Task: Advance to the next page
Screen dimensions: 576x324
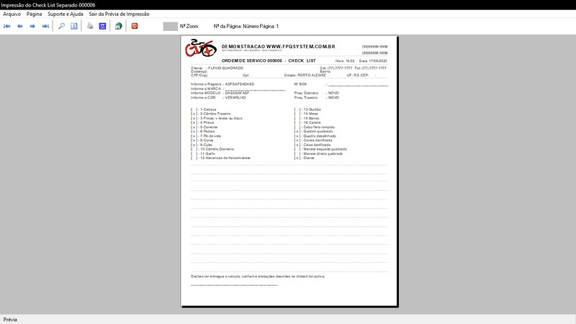Action: tap(32, 26)
